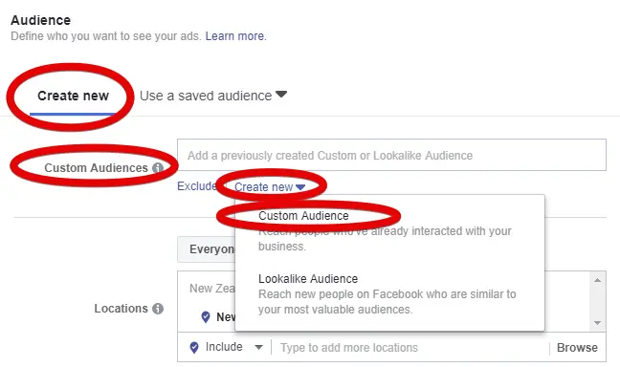
Task: Select the Create new tab
Action: [73, 96]
